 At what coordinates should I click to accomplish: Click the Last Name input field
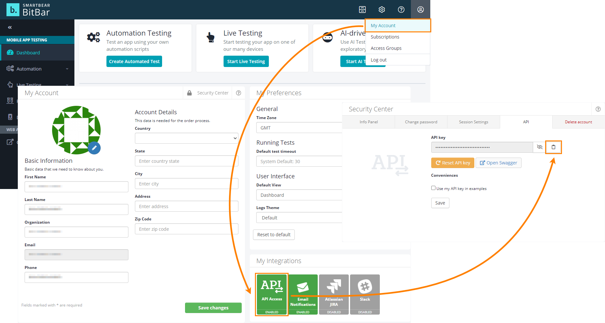pos(76,209)
